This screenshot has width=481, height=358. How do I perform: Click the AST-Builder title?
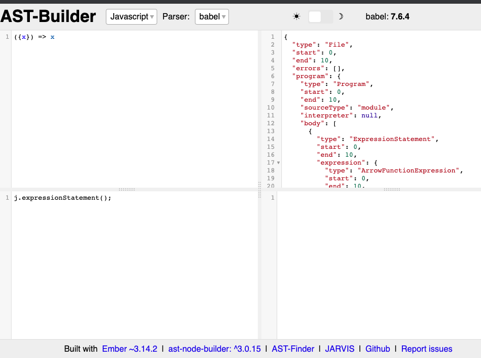pos(48,16)
